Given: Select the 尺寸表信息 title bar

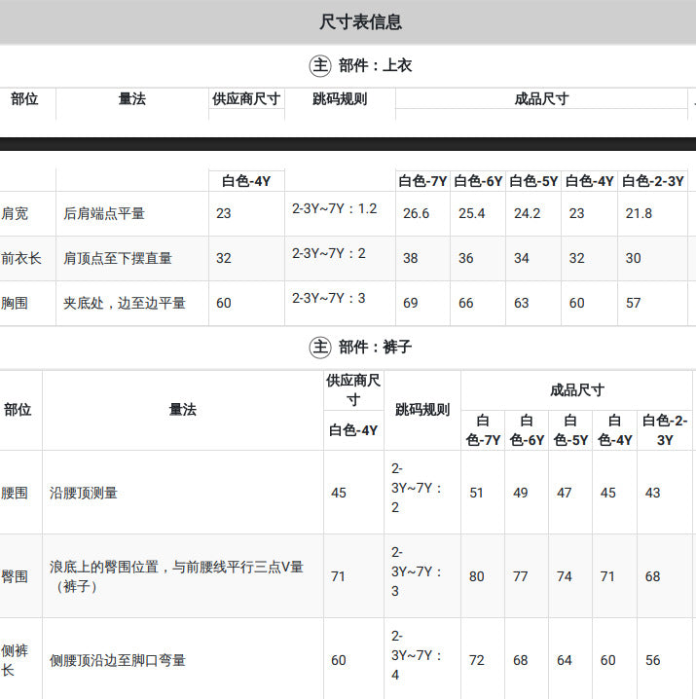Looking at the screenshot, I should [348, 21].
